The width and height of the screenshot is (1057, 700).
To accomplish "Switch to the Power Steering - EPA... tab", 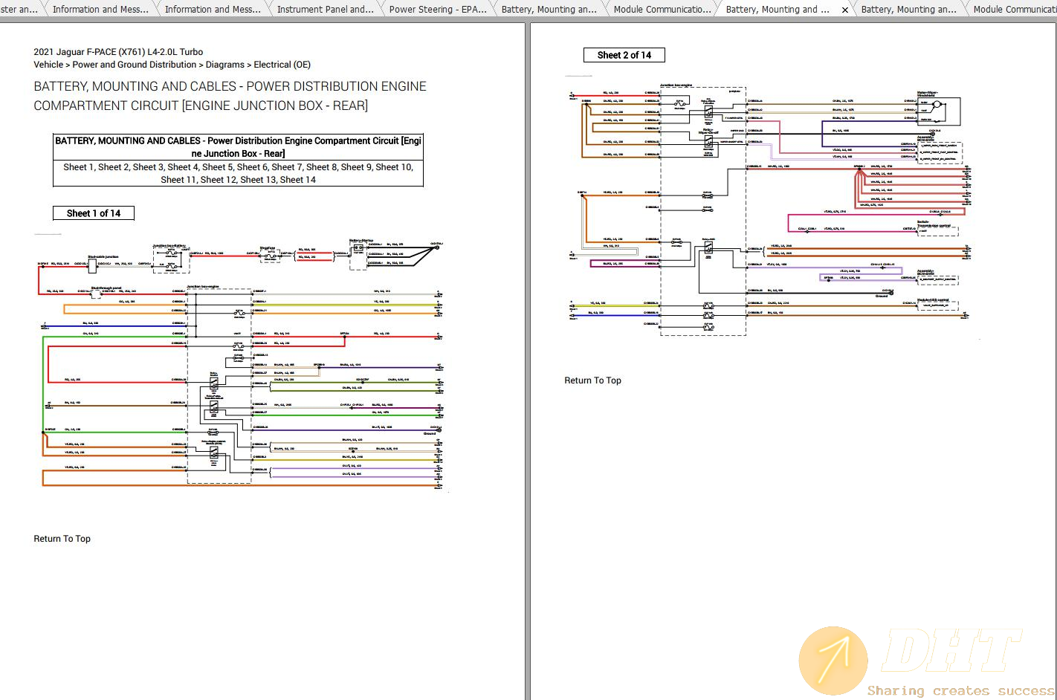I will click(x=437, y=10).
